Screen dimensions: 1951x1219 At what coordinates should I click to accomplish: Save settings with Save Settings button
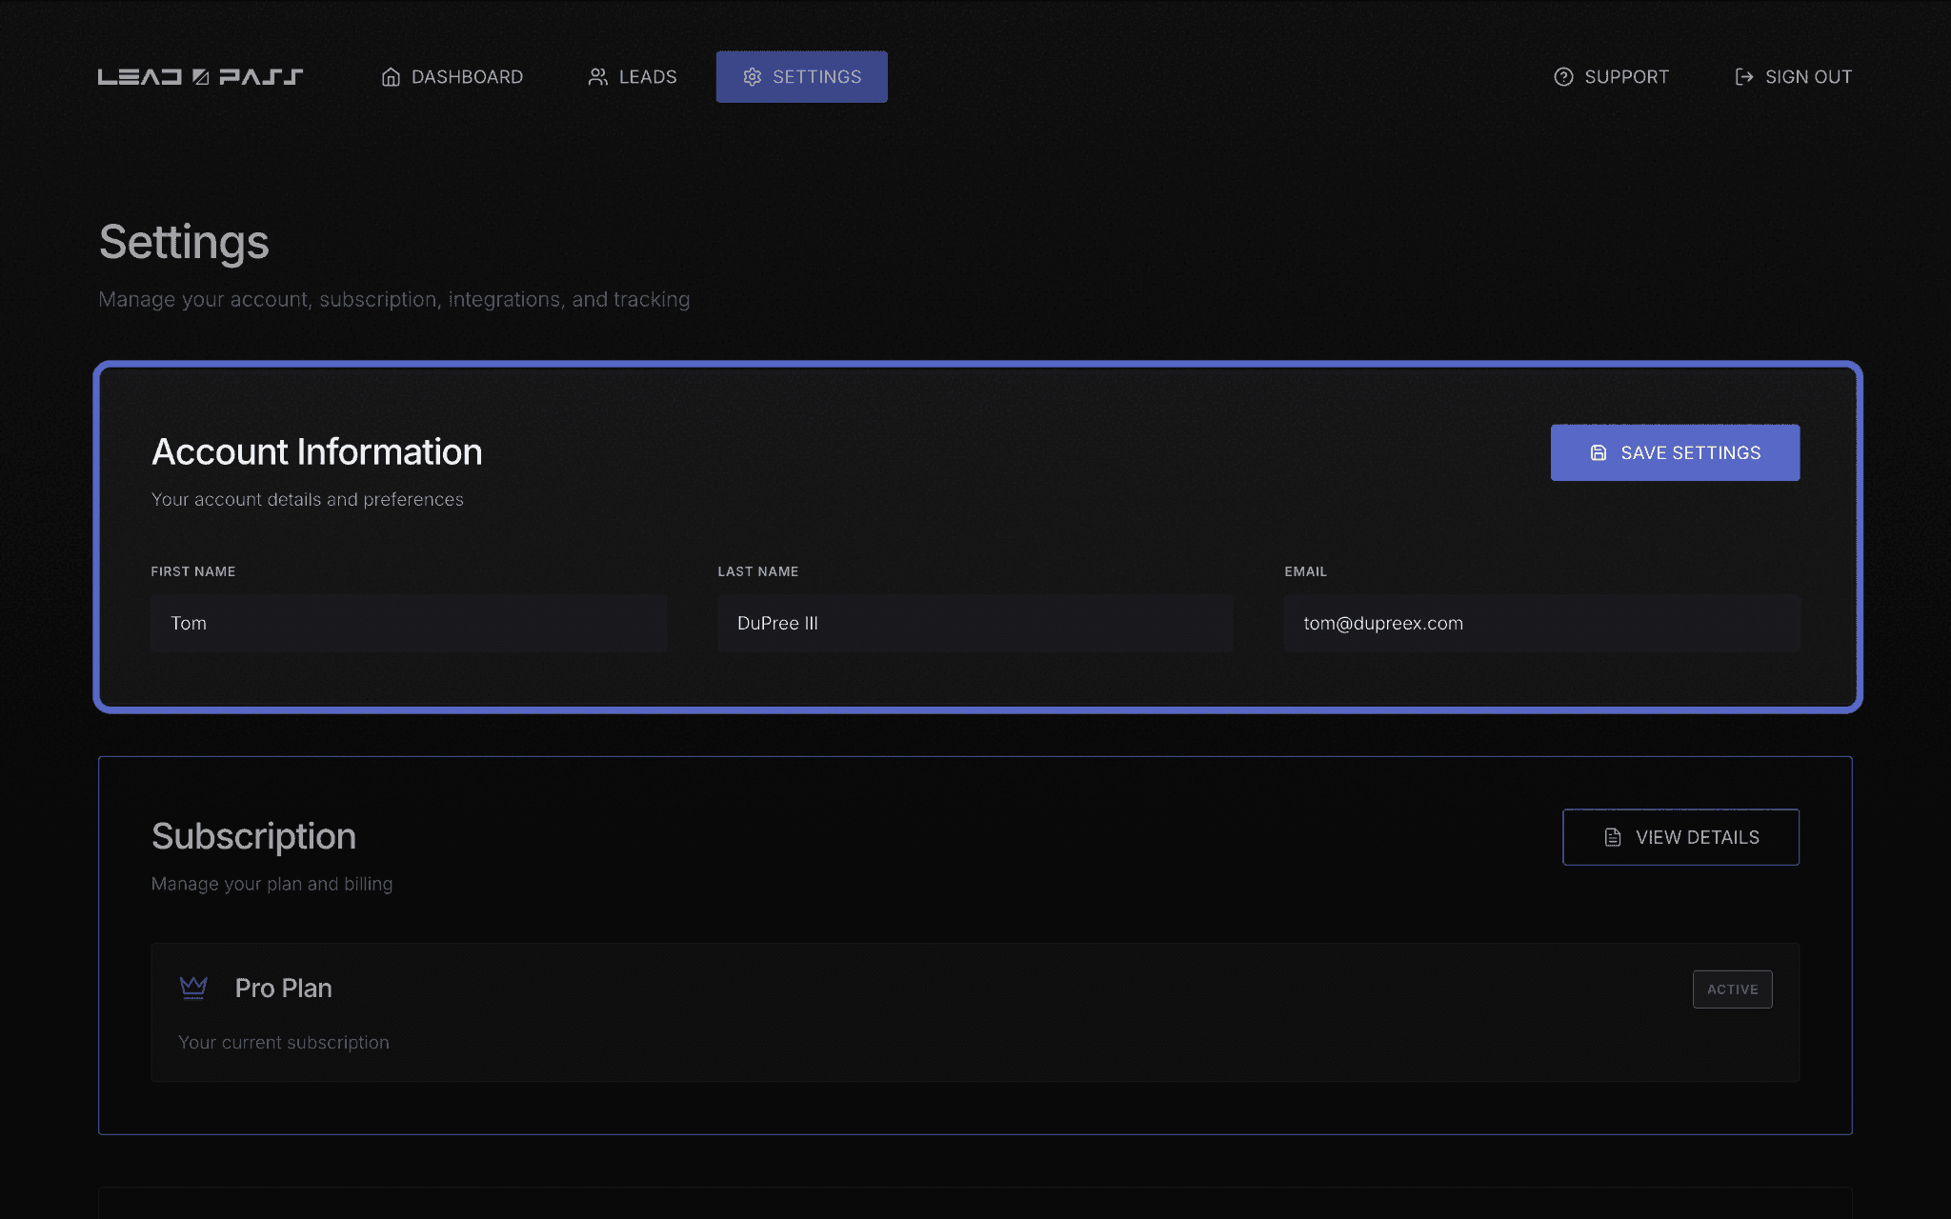point(1675,452)
